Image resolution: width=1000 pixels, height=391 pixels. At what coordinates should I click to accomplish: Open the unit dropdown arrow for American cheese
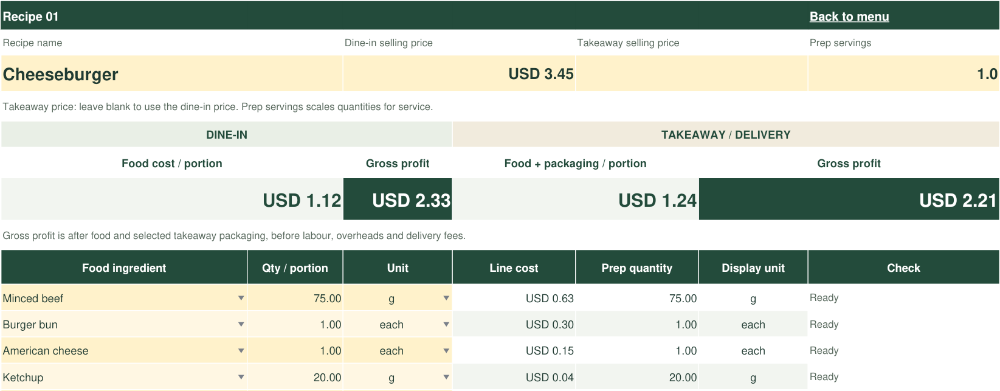[446, 350]
